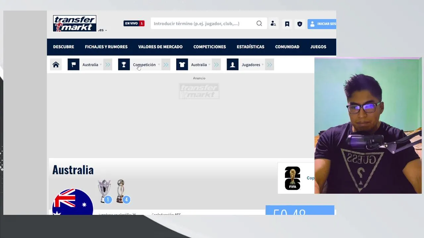Viewport: 424px width, 238px height.
Task: Open the FICHAJES Y RUMORES menu
Action: (106, 47)
